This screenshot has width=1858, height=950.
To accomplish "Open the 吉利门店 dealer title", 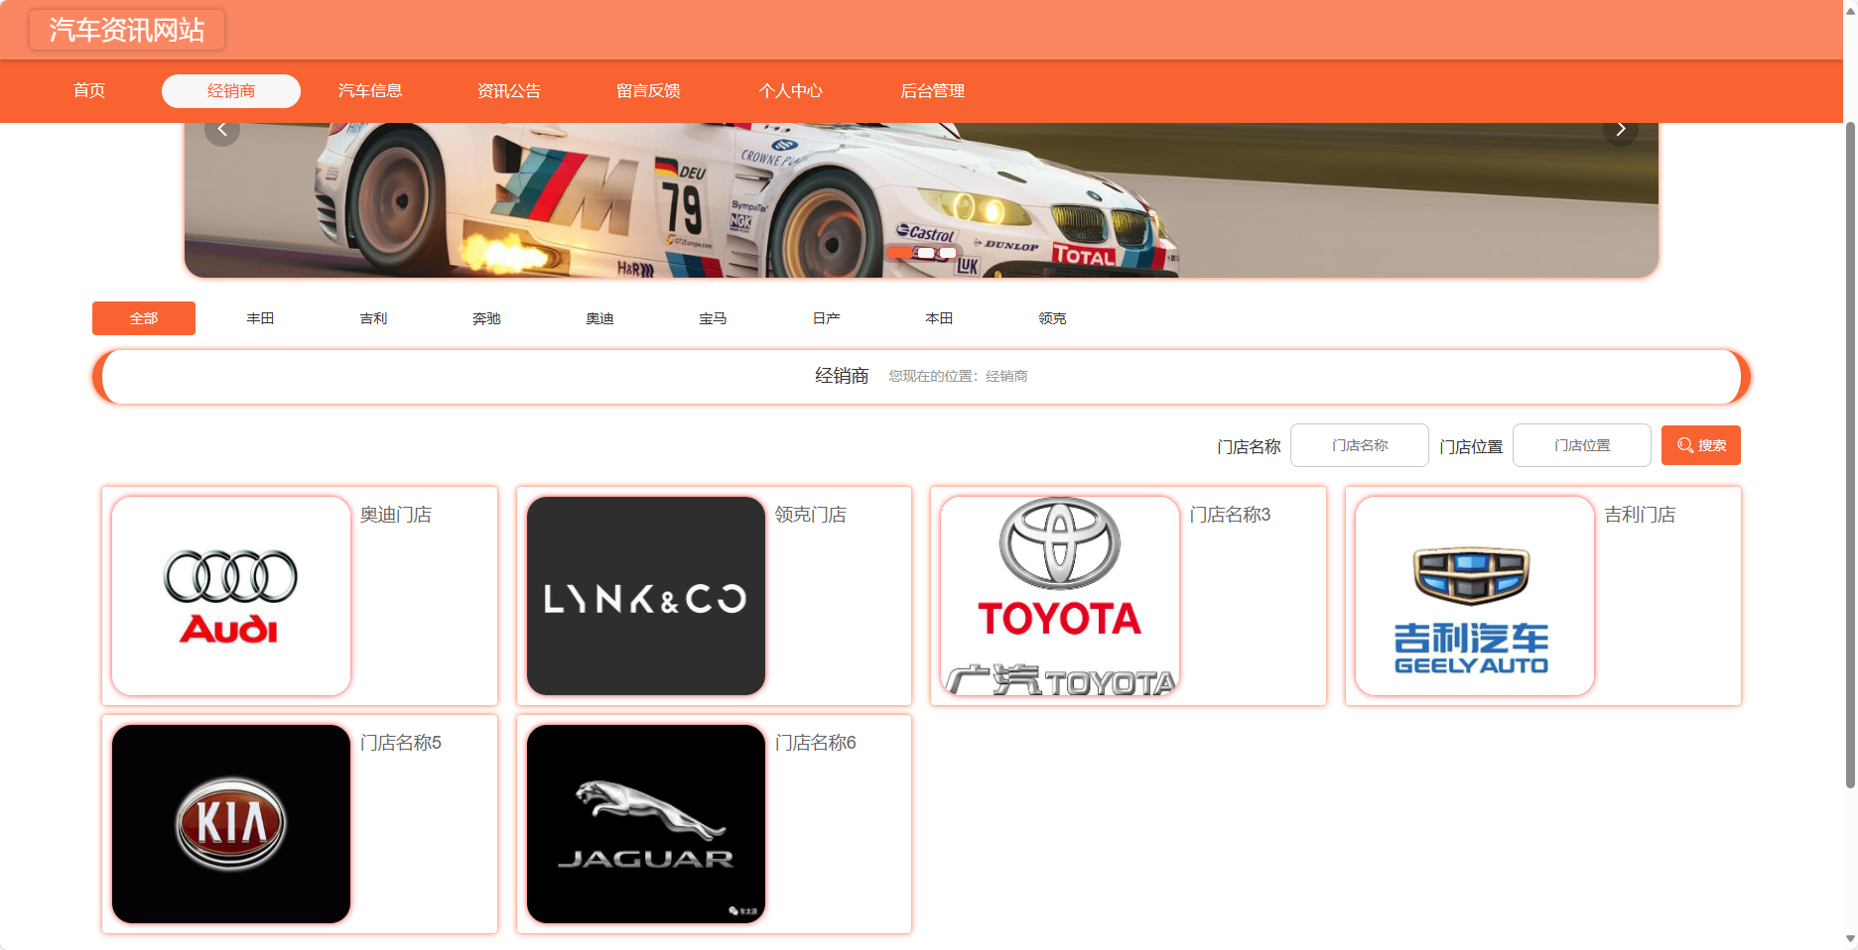I will [x=1640, y=515].
